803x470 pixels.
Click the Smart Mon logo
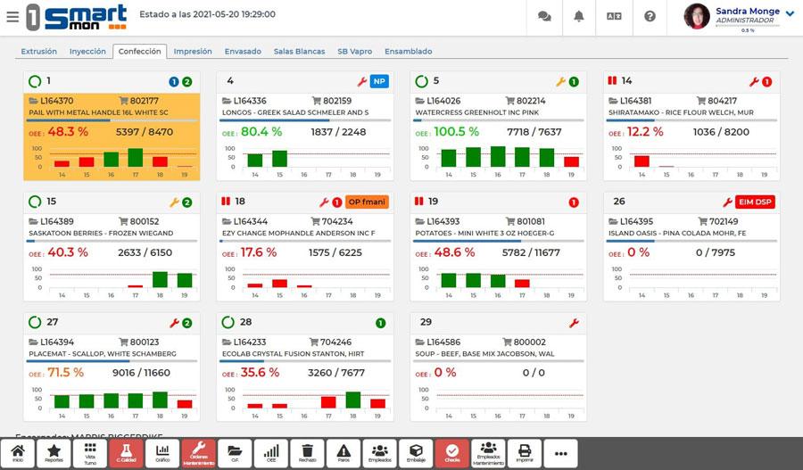point(77,17)
